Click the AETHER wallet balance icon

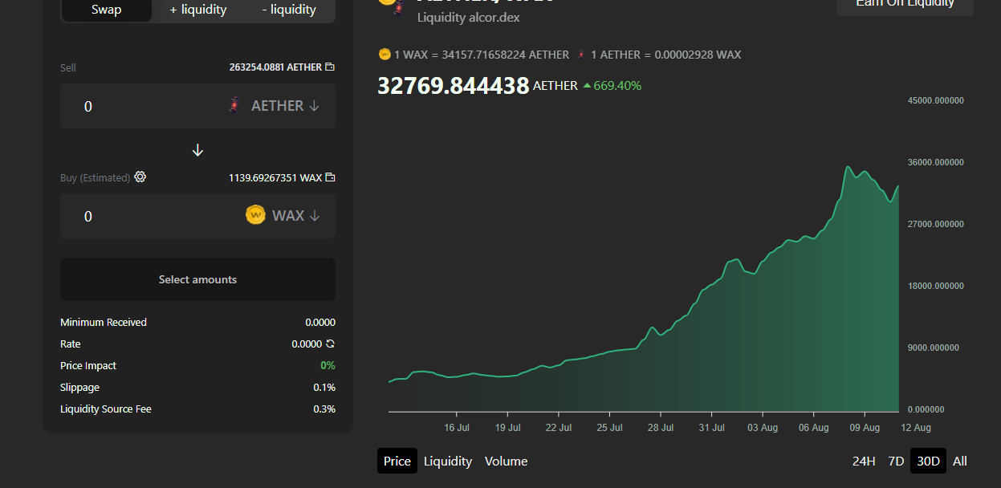(x=330, y=67)
